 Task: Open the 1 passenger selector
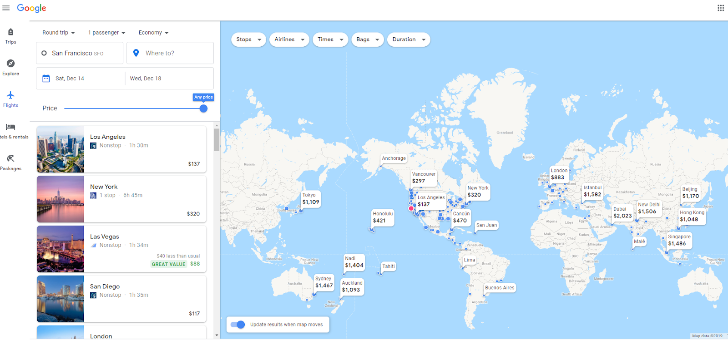pos(106,33)
